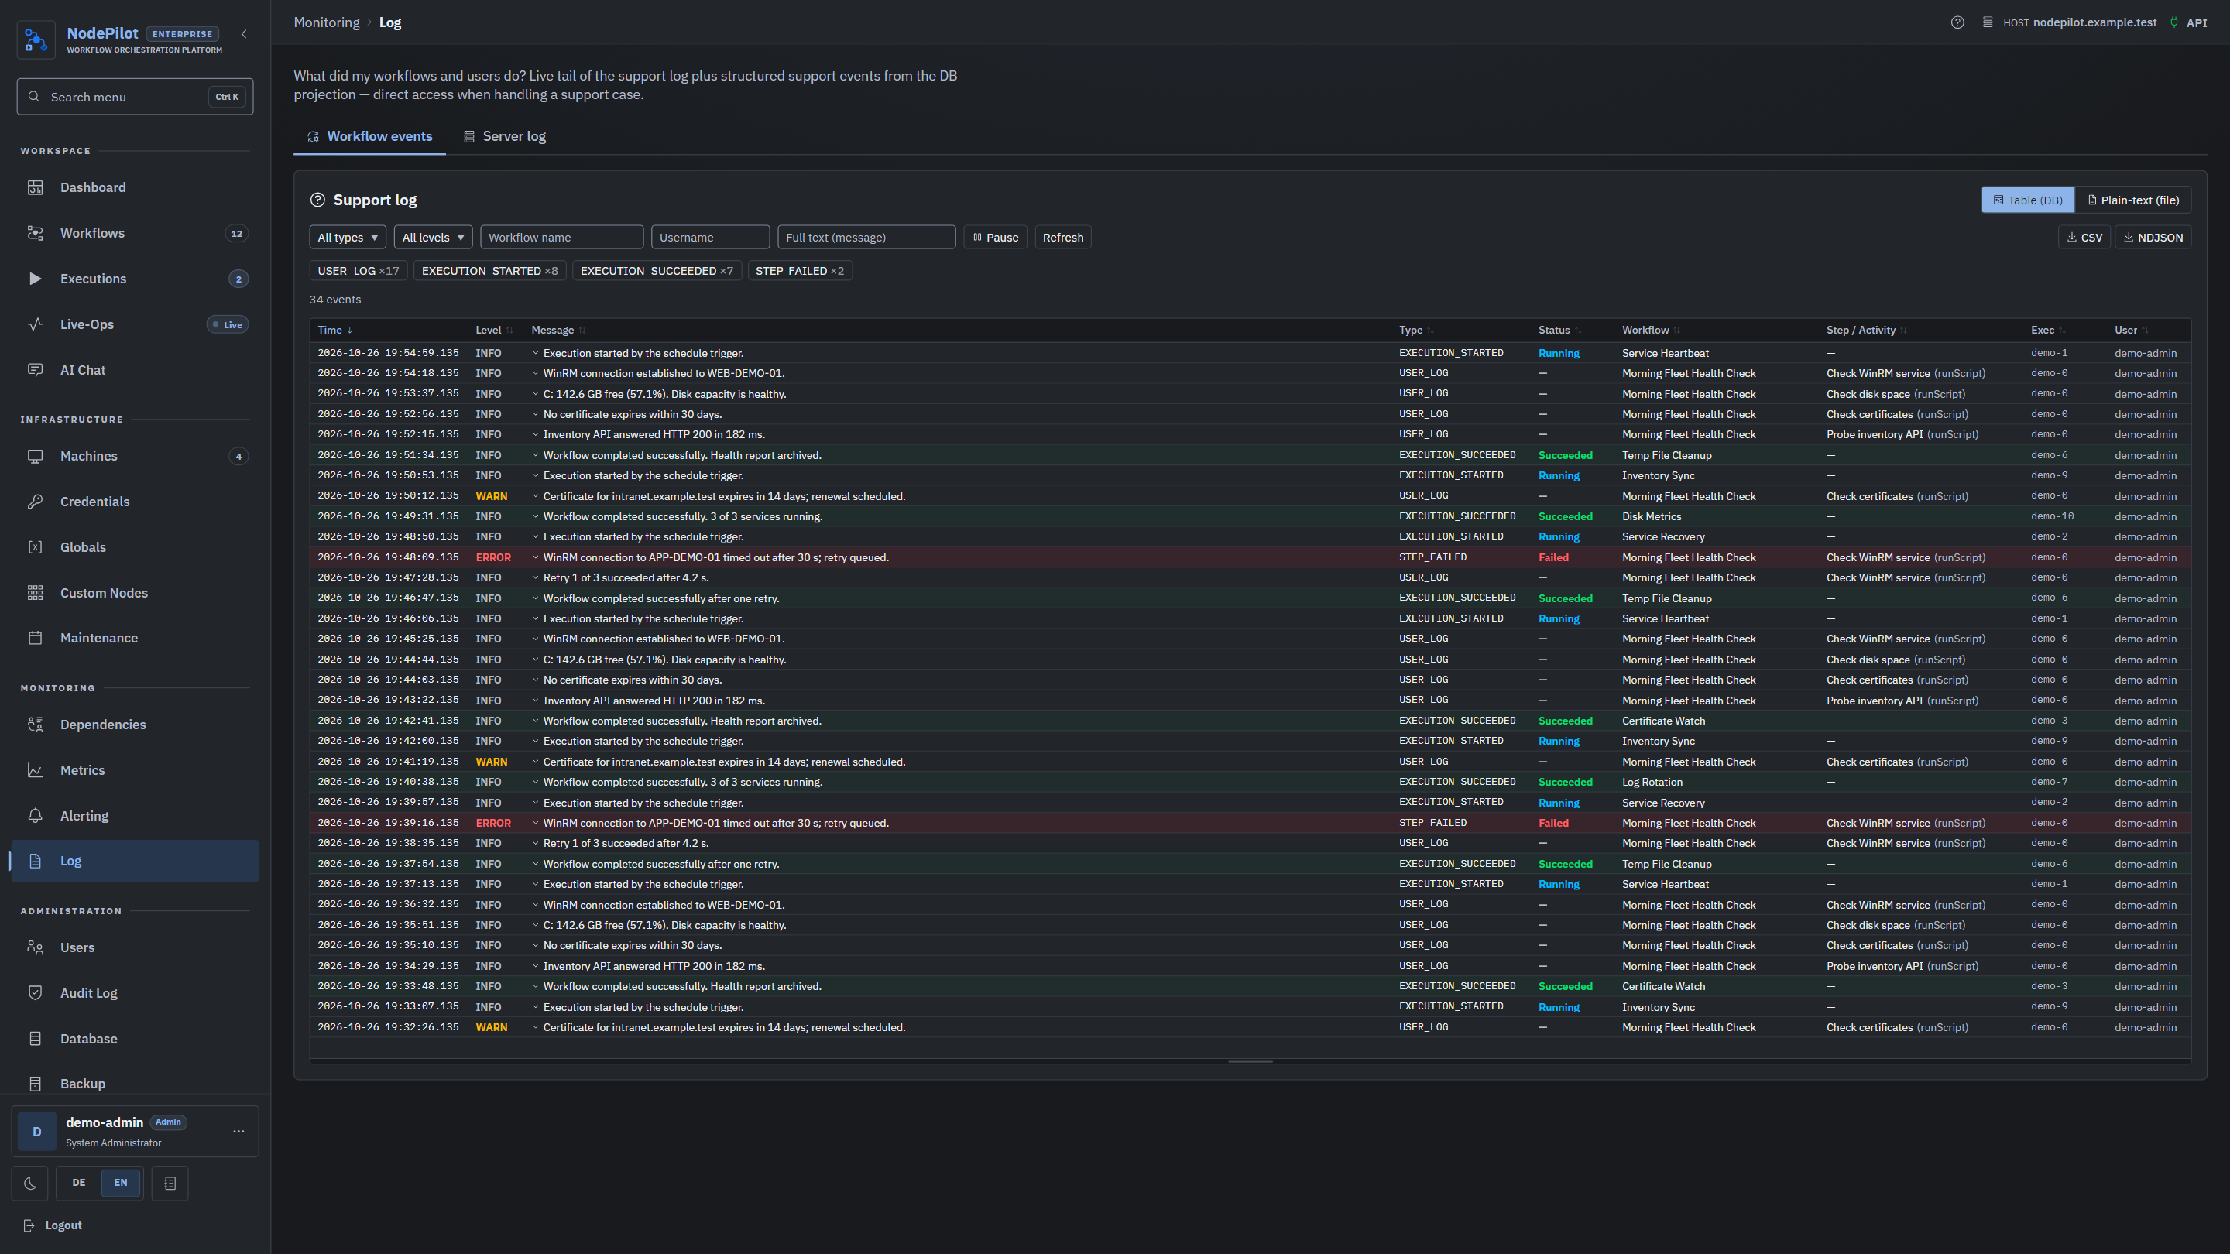Open Globals page
Image resolution: width=2230 pixels, height=1254 pixels.
click(135, 547)
